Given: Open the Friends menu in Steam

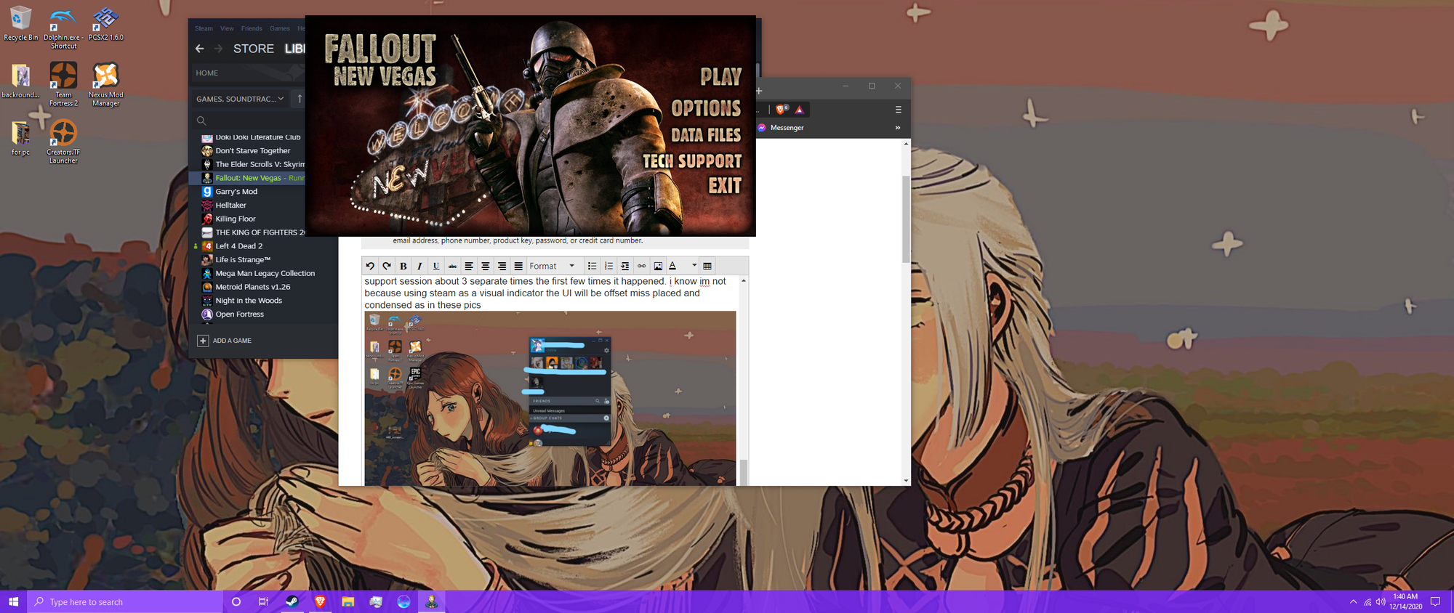Looking at the screenshot, I should 252,28.
